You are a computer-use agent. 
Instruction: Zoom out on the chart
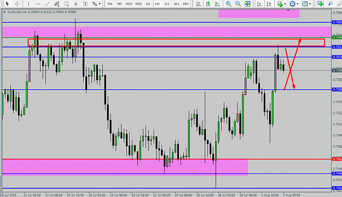tap(237, 4)
